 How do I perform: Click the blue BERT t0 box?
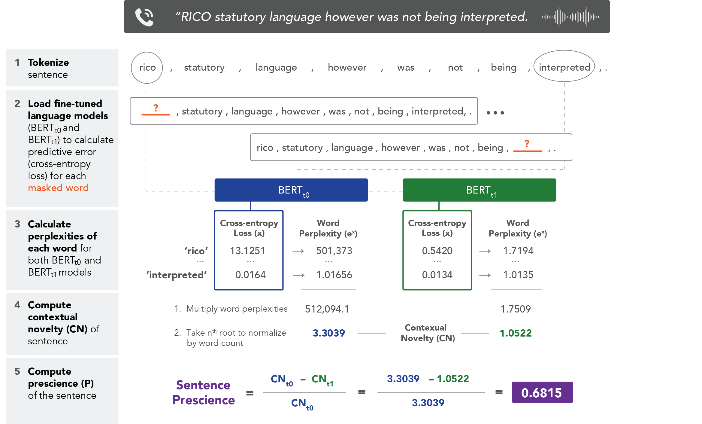click(291, 190)
